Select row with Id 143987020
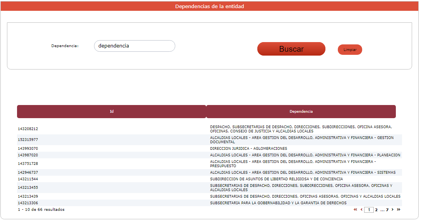The height and width of the screenshot is (222, 421). (x=28, y=155)
